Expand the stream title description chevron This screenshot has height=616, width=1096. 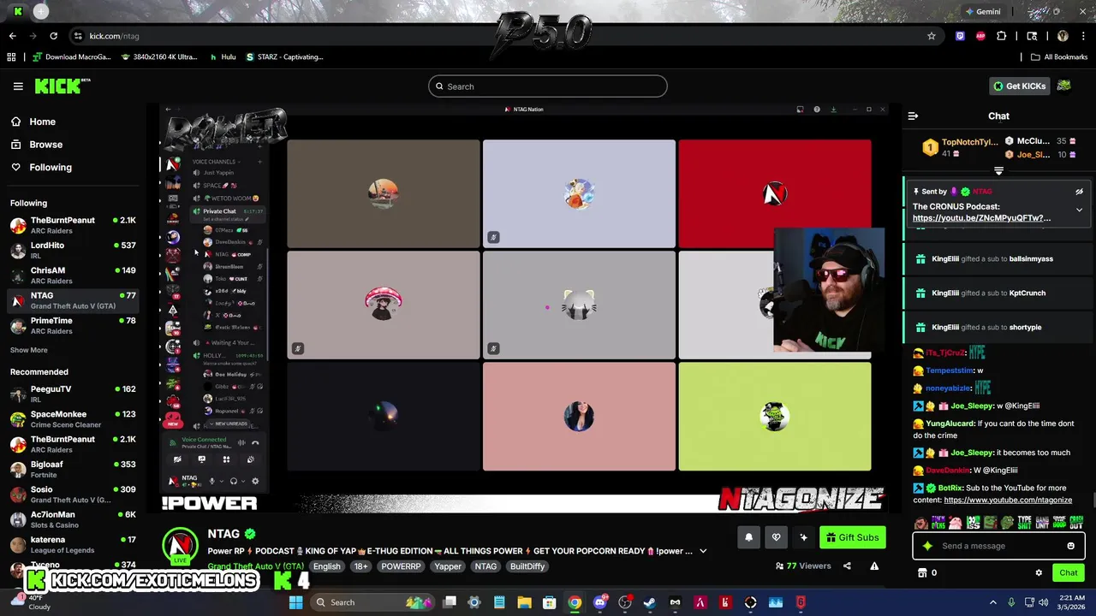pyautogui.click(x=703, y=551)
